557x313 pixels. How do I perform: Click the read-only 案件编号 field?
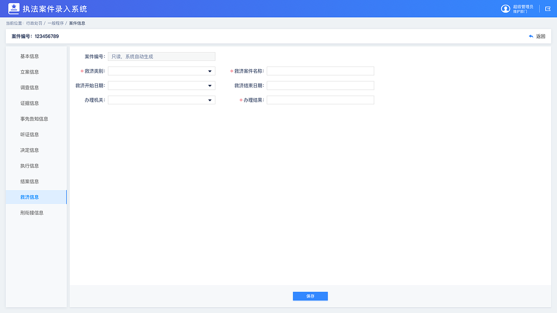click(x=161, y=57)
